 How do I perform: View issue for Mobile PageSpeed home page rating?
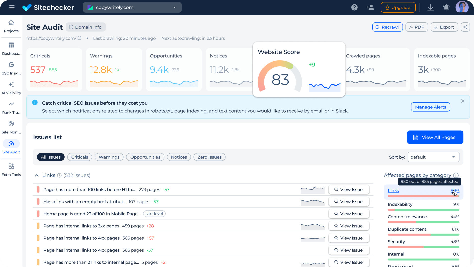click(x=349, y=214)
